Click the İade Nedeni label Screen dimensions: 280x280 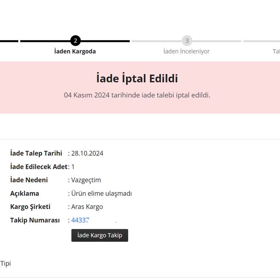[29, 180]
